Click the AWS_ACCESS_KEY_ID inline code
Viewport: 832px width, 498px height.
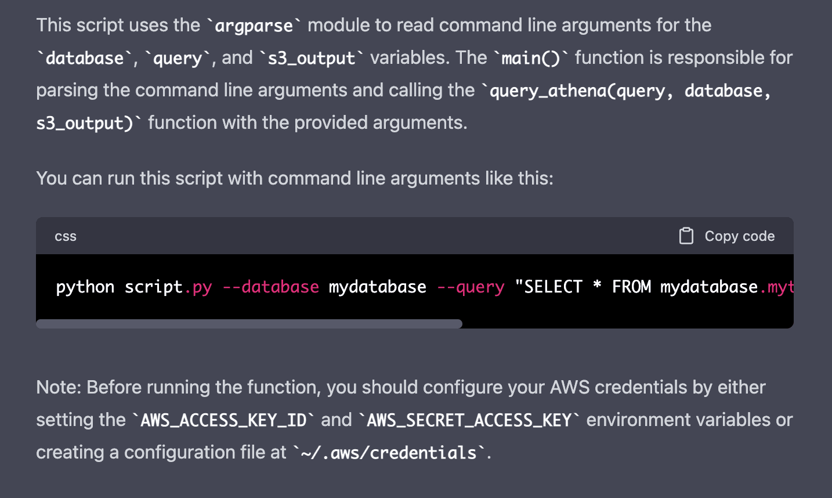click(223, 420)
